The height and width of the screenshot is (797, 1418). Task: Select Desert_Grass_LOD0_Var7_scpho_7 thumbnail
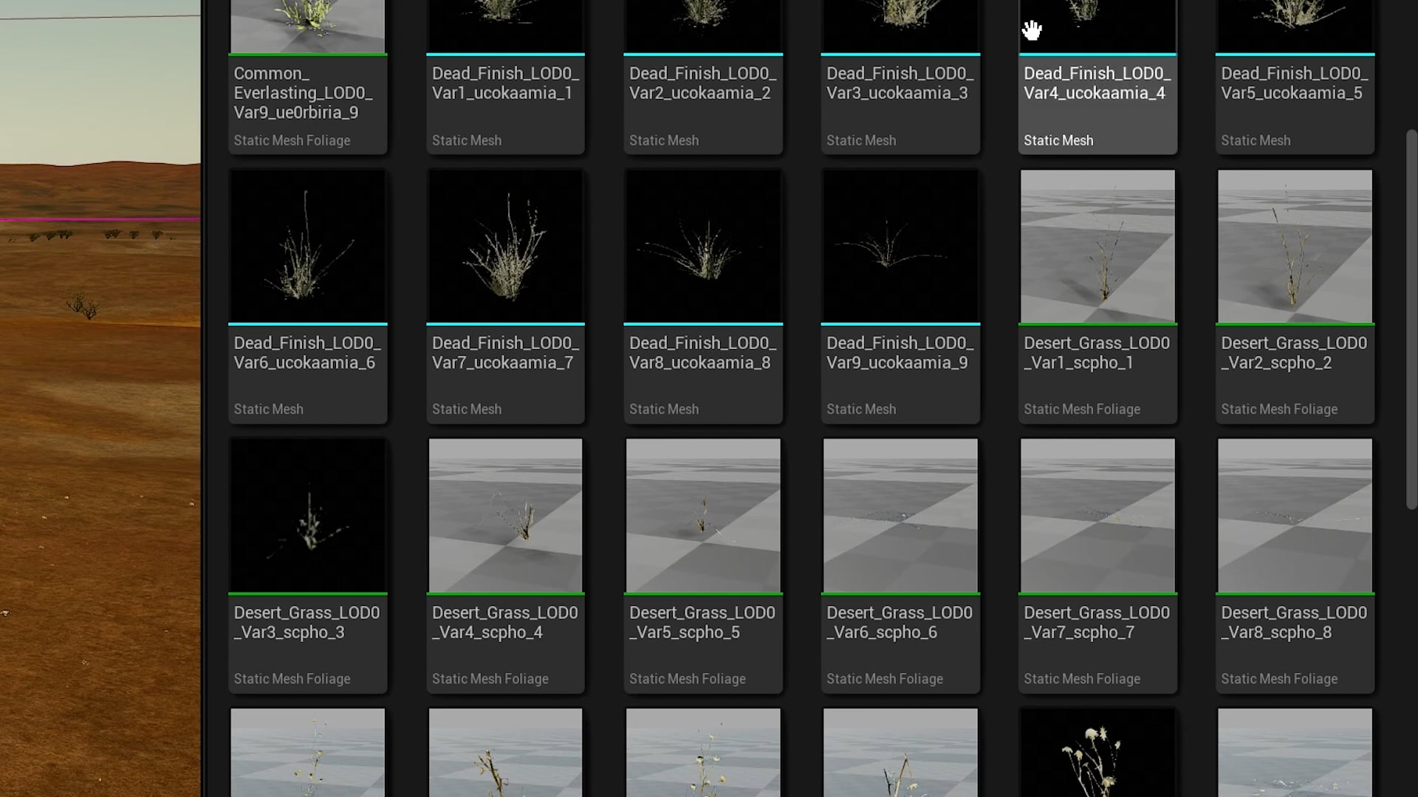click(x=1097, y=516)
